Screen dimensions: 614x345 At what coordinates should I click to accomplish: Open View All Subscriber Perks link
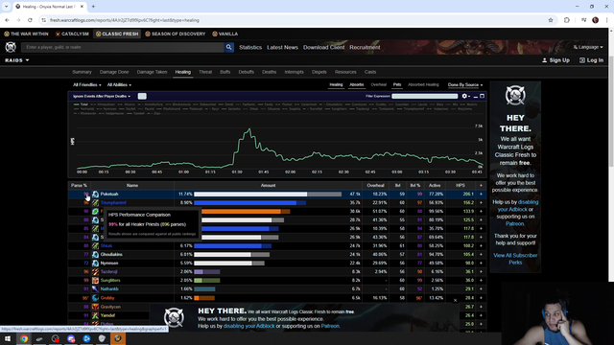coord(515,259)
